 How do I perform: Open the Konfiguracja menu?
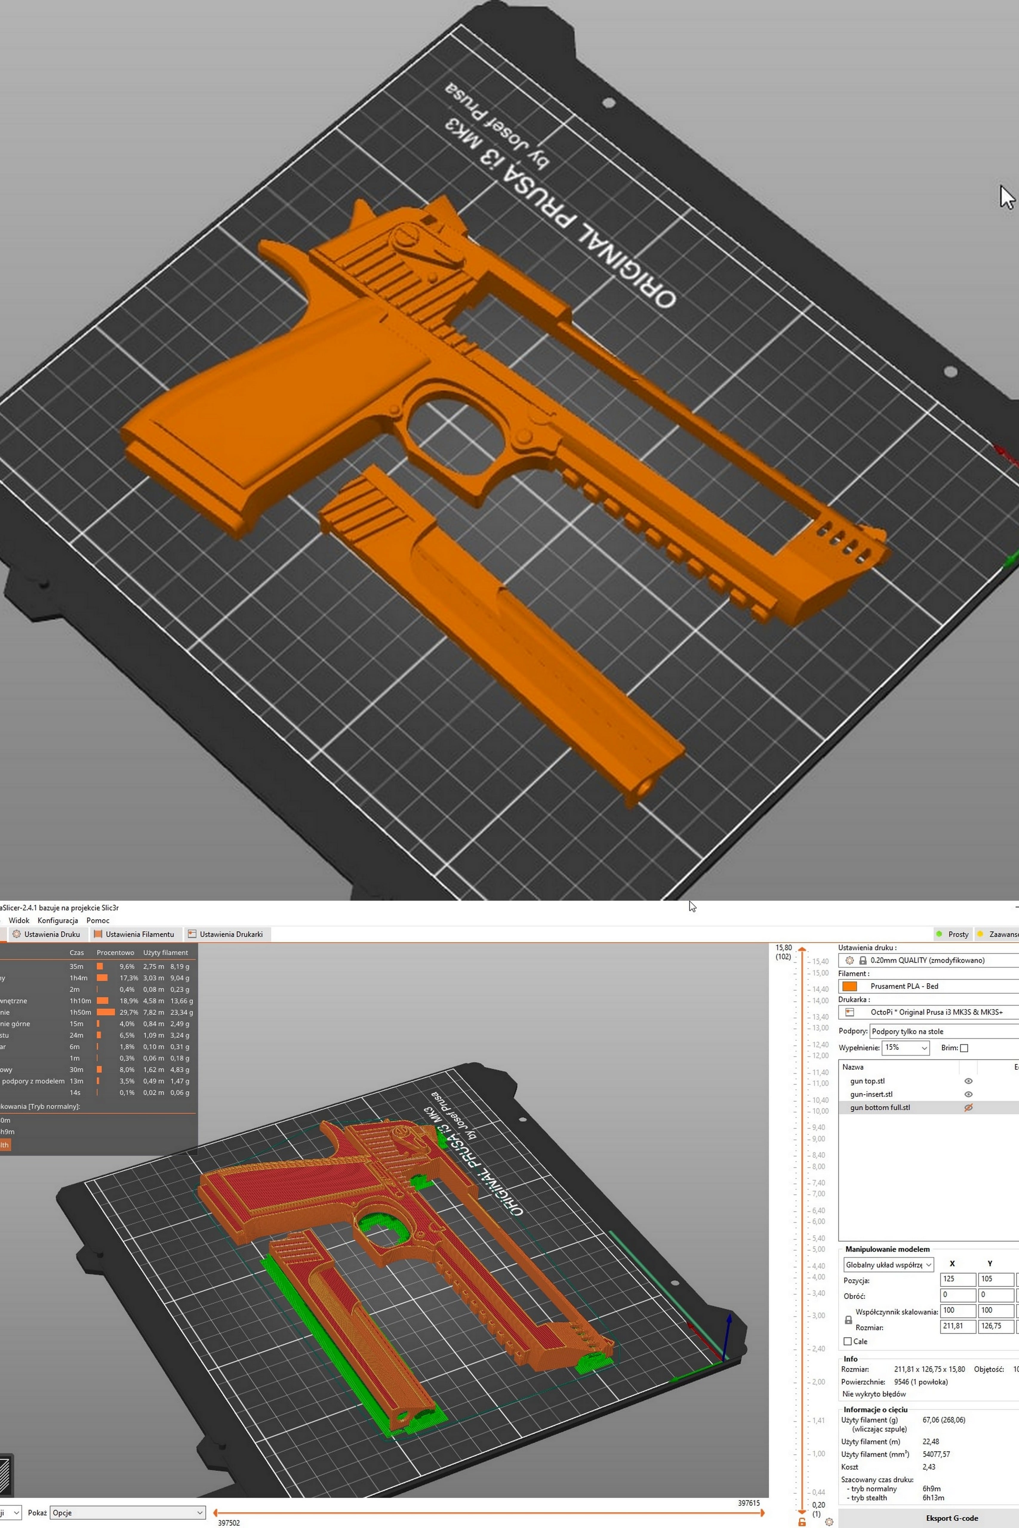click(x=58, y=921)
